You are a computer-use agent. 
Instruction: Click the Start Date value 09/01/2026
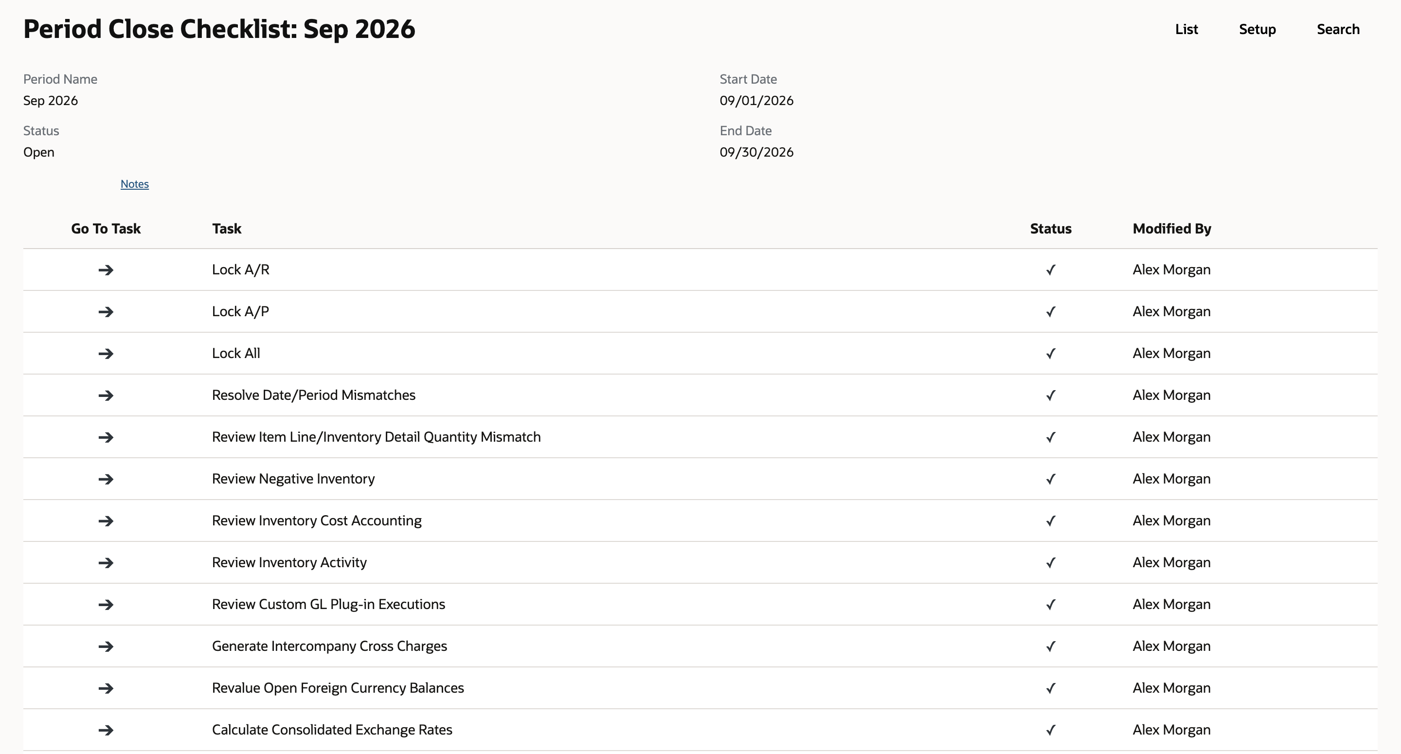(x=756, y=101)
